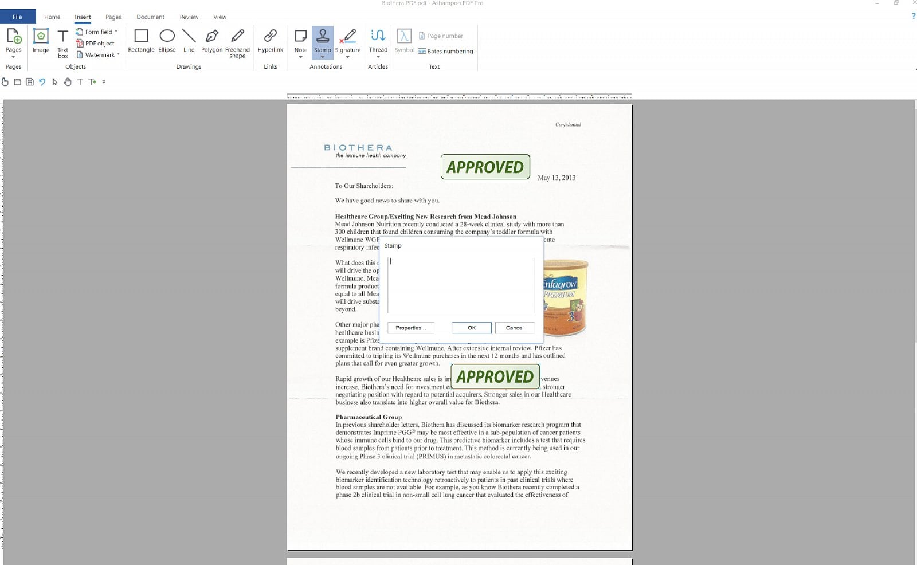Activate the hand pan tool

tap(68, 82)
